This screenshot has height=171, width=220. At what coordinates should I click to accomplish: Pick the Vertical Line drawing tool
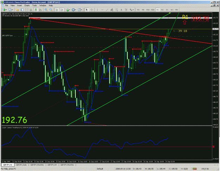[x=97, y=10]
